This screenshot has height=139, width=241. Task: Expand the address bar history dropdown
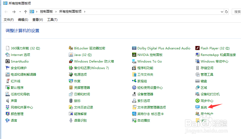(x=222, y=12)
